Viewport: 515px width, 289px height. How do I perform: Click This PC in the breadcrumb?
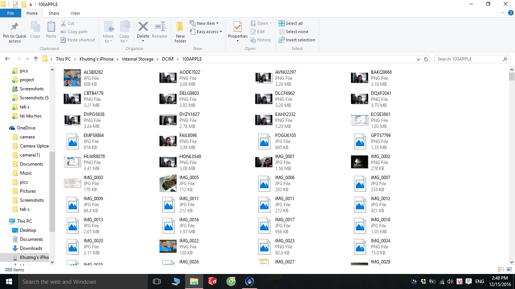click(x=63, y=59)
